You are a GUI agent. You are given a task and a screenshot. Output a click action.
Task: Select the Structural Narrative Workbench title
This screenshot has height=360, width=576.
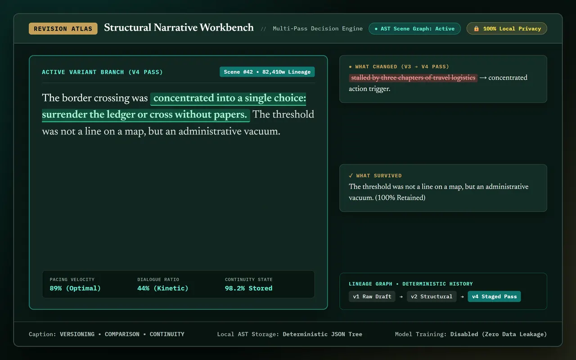179,27
